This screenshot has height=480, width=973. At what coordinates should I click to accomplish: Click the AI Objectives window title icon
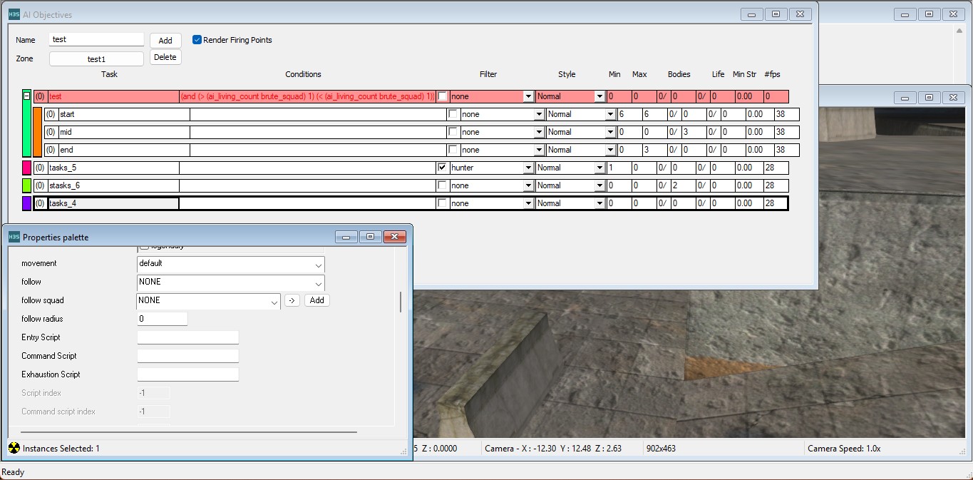tap(14, 14)
